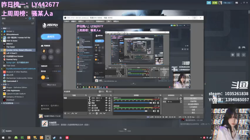This screenshot has height=140, width=250.
Task: Adjust the desktop audio volume slider
Action: pos(133,111)
